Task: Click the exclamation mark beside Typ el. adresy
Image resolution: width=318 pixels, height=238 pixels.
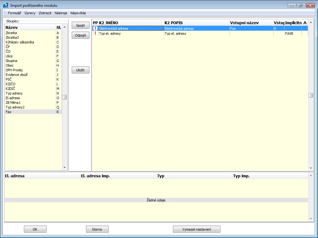Action: coord(95,33)
